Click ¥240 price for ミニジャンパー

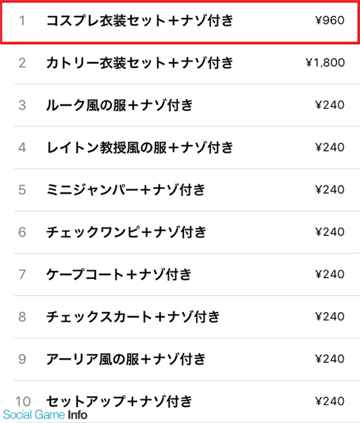330,190
